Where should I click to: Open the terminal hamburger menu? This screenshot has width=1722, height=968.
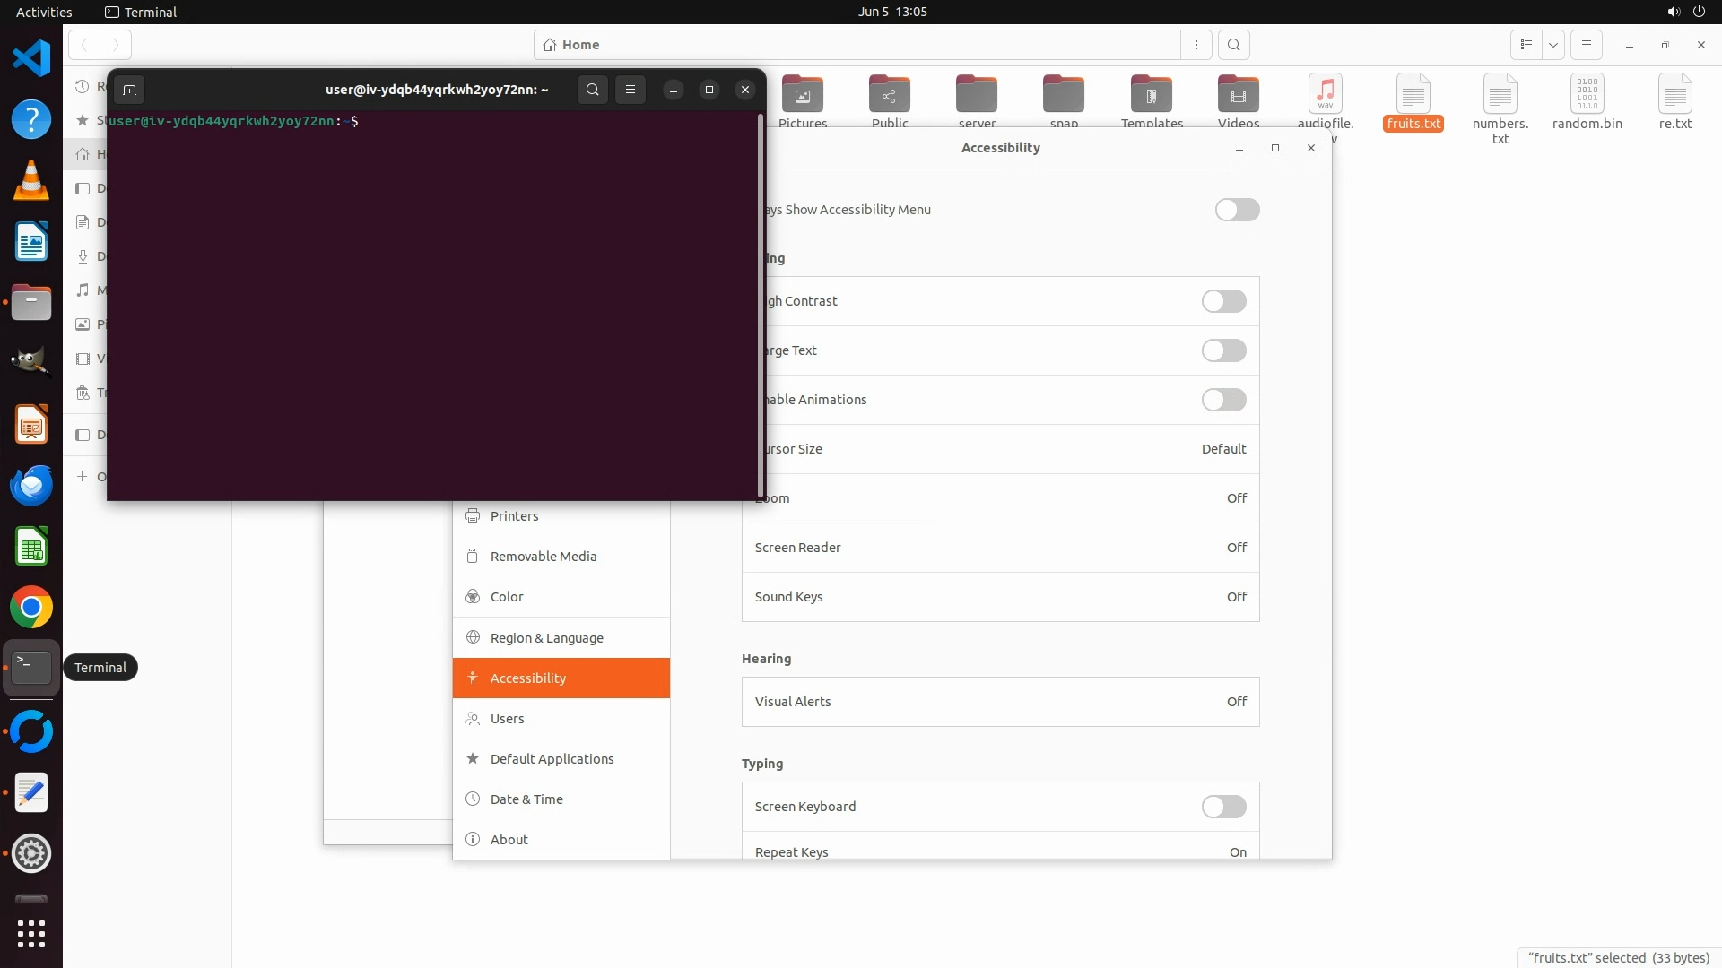pyautogui.click(x=631, y=90)
